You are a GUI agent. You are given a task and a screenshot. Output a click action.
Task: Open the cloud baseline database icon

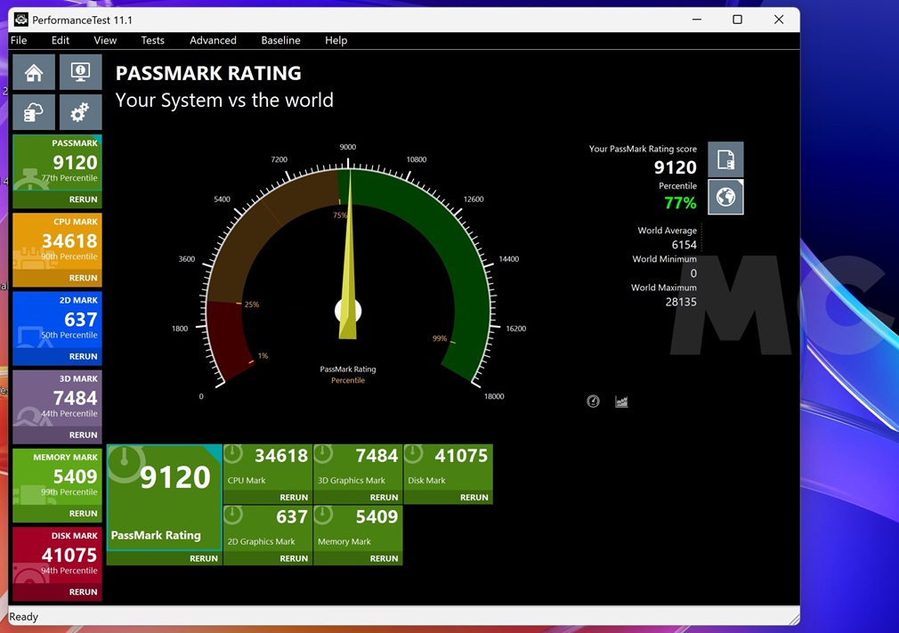click(34, 112)
